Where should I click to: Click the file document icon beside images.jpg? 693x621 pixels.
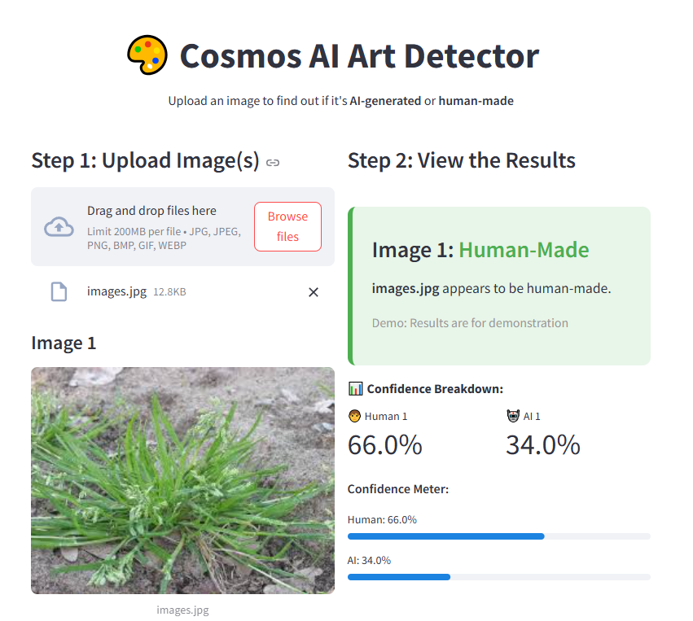[x=59, y=291]
